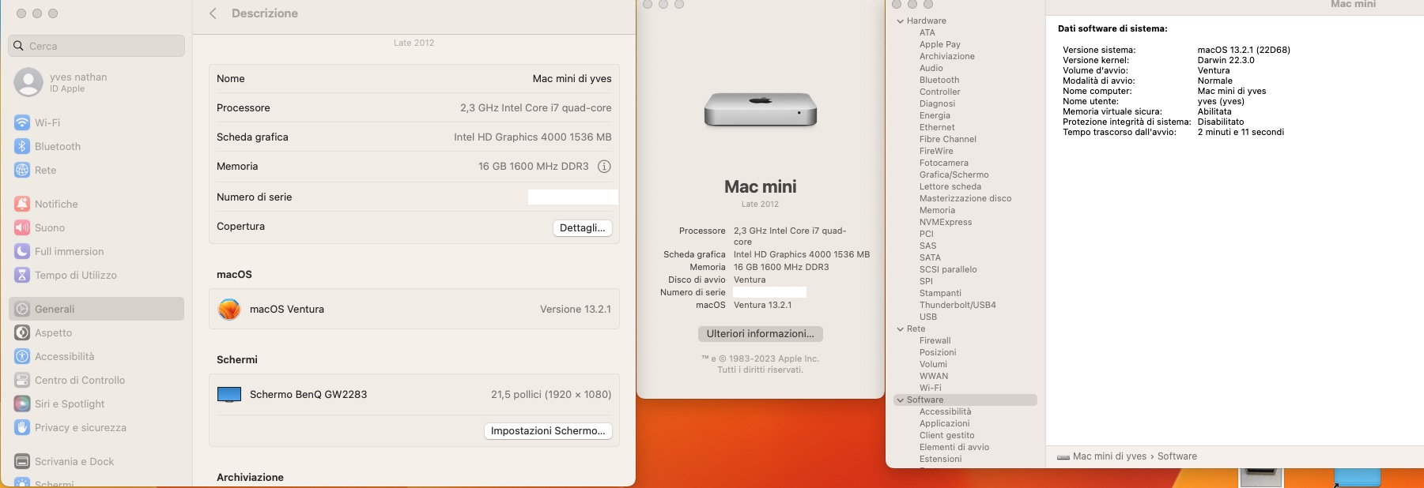Select Diagnosi in Hardware list
This screenshot has height=488, width=1424.
click(938, 103)
